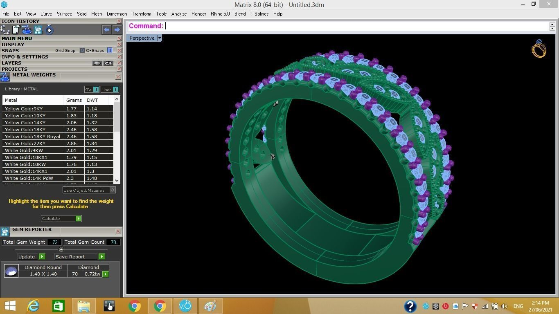Expand the Diamond Round gem row arrow
559x314 pixels.
[106, 274]
